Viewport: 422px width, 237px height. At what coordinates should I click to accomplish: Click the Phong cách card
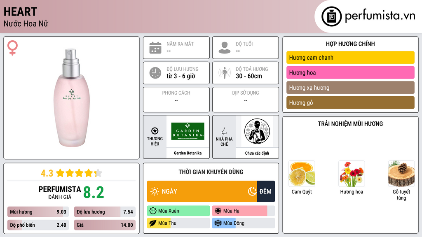(x=176, y=100)
